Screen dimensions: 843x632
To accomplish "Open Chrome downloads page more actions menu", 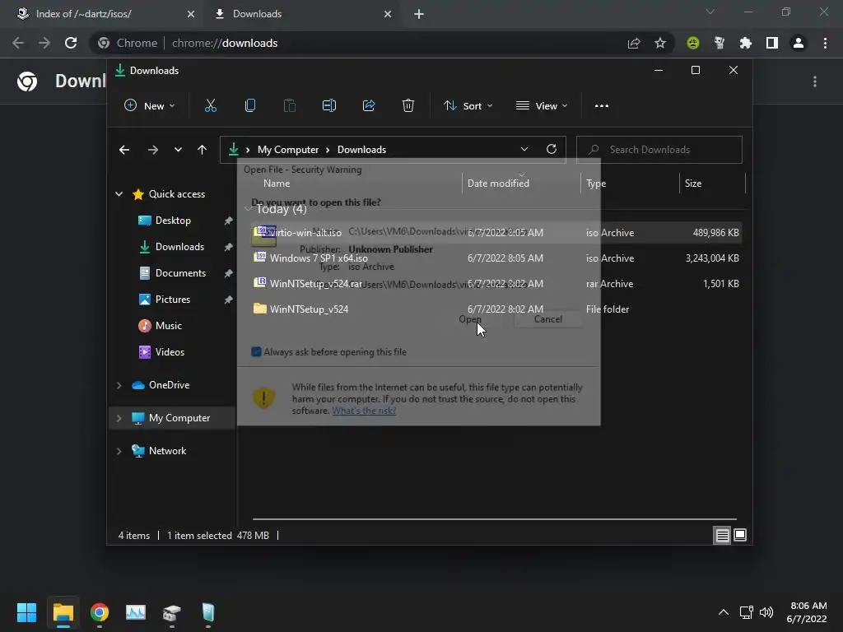I will click(x=815, y=81).
